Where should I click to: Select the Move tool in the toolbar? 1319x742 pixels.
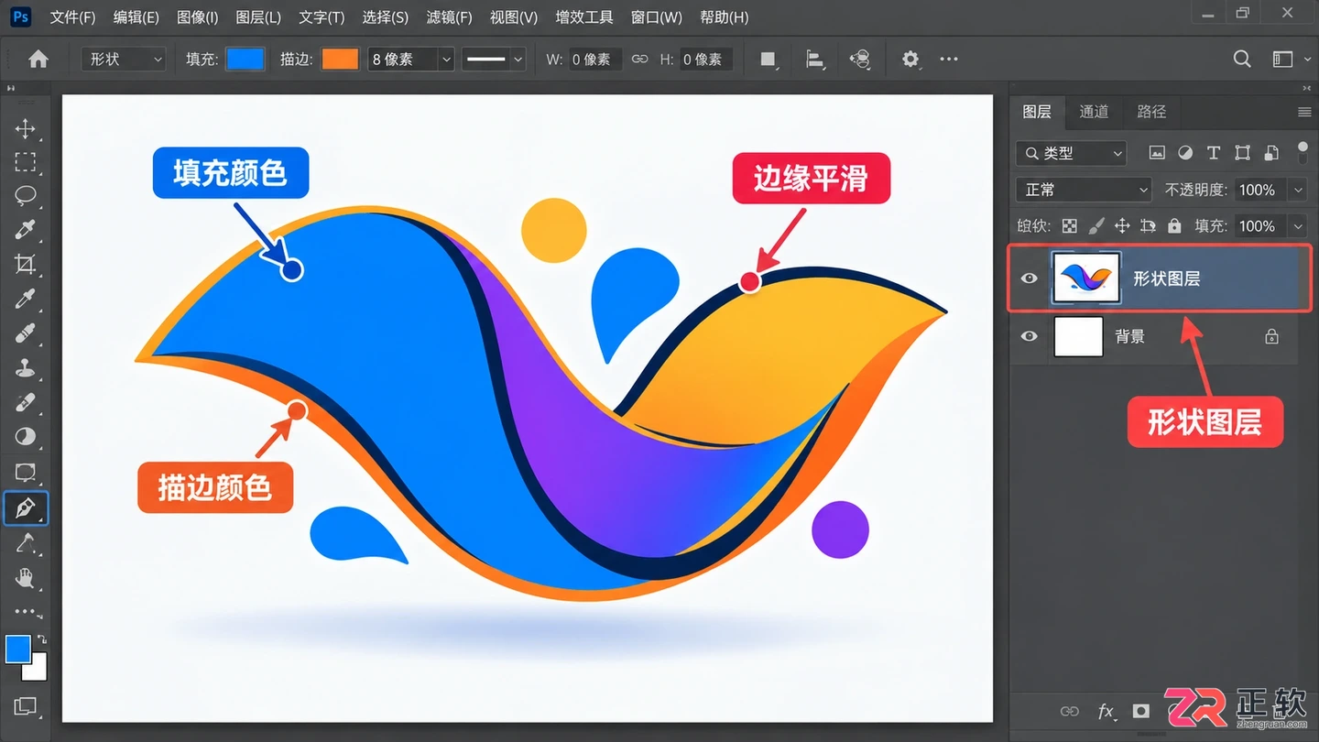point(25,128)
